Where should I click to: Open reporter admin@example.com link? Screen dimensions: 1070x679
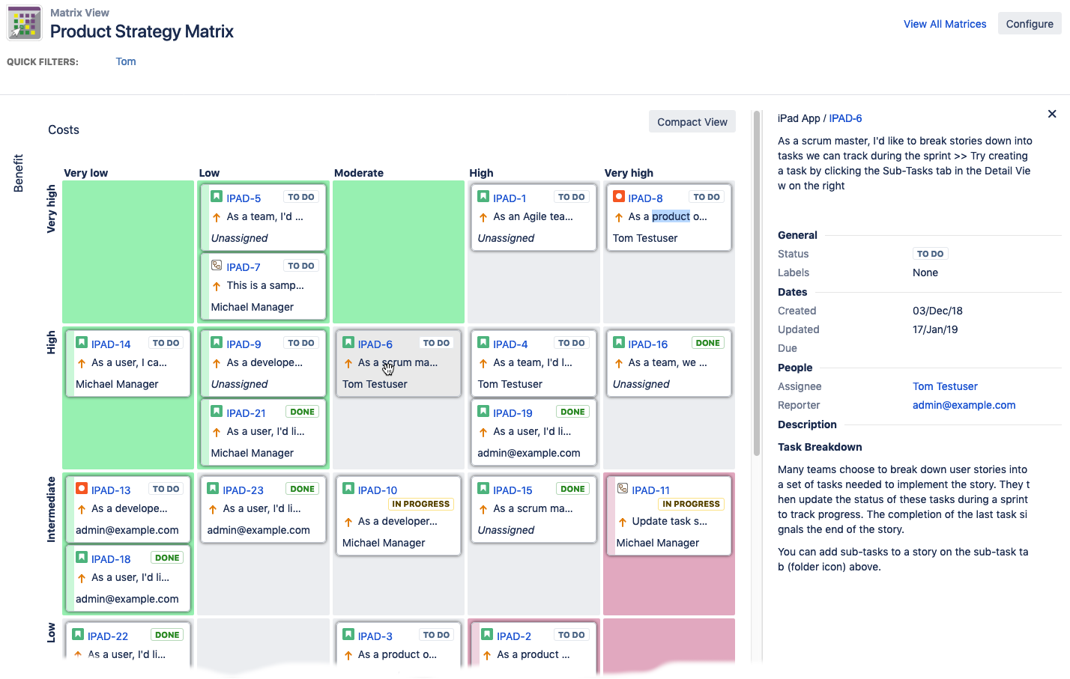point(964,405)
